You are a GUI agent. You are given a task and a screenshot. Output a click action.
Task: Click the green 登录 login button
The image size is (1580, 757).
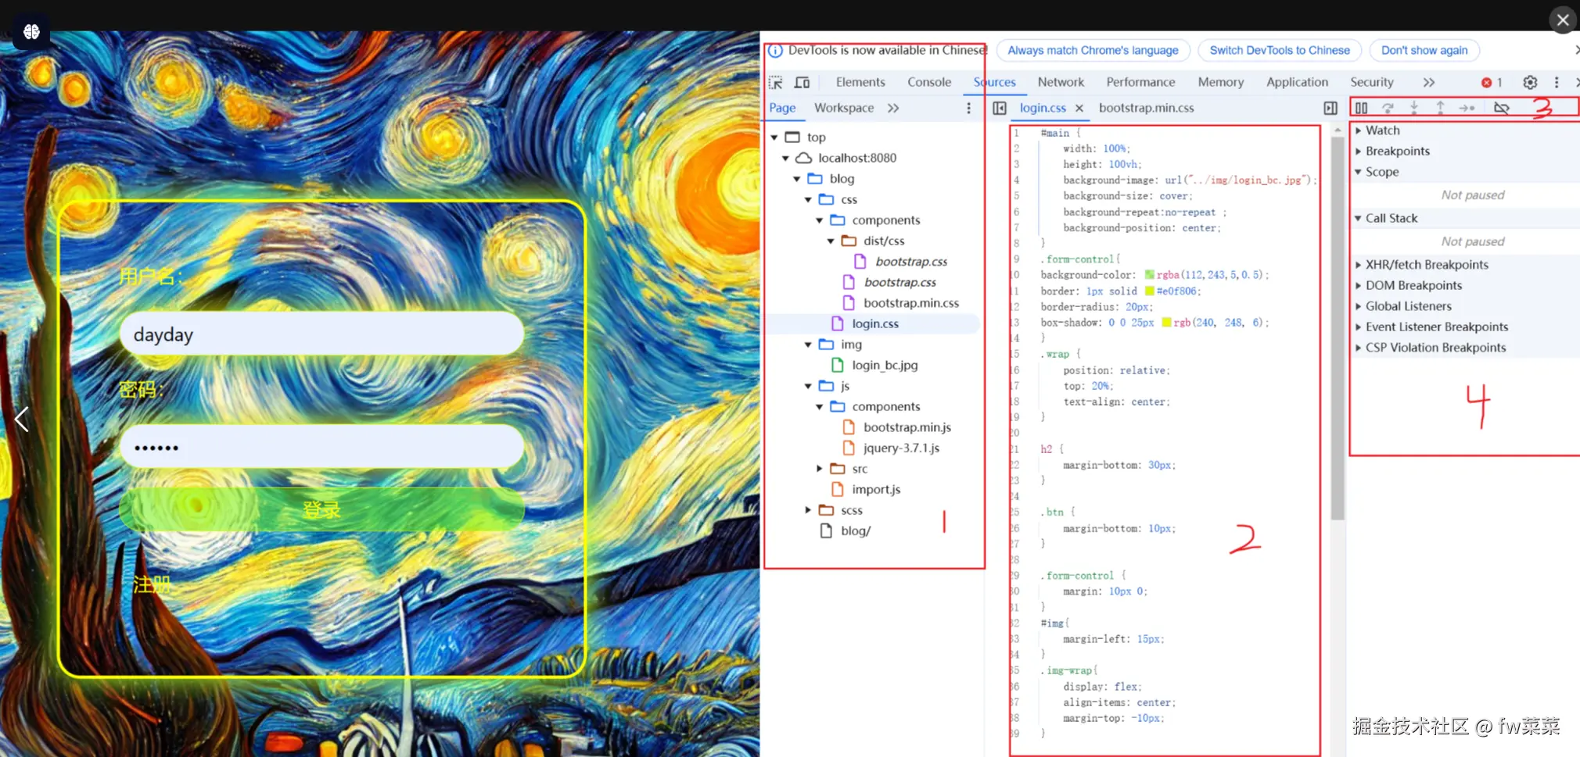coord(321,509)
